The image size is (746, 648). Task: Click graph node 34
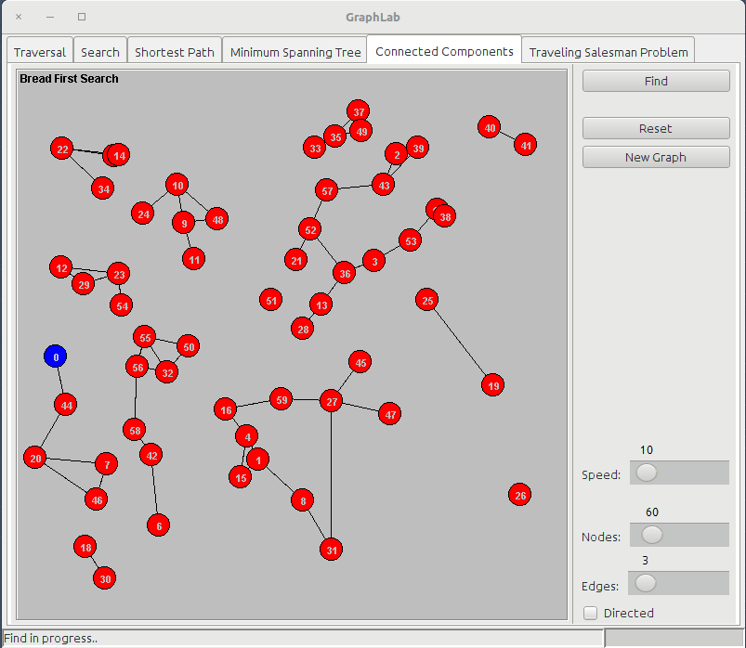[103, 188]
